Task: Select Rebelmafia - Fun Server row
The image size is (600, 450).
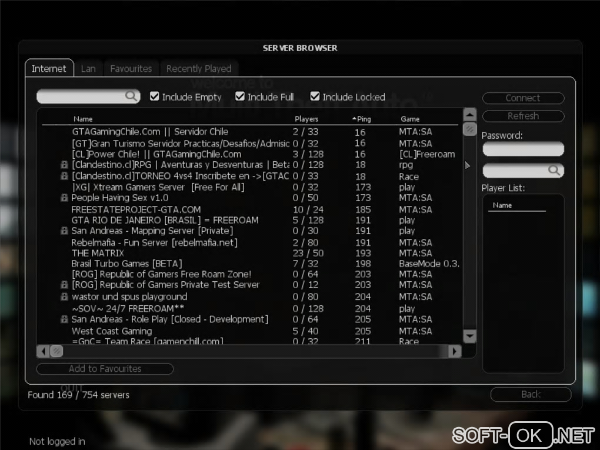Action: click(x=250, y=242)
